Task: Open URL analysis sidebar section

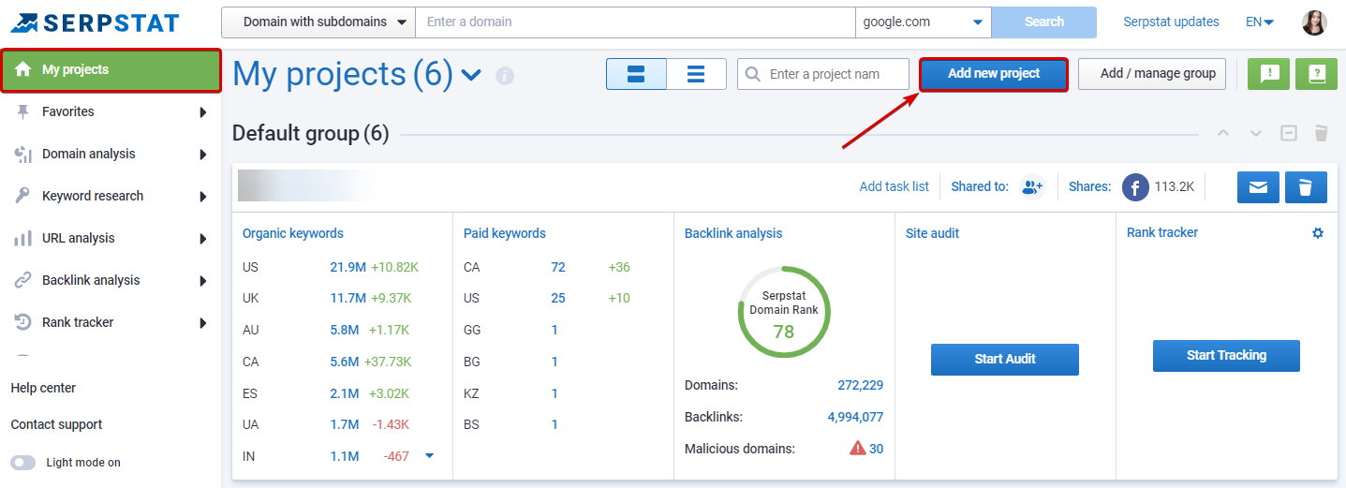Action: pyautogui.click(x=111, y=239)
